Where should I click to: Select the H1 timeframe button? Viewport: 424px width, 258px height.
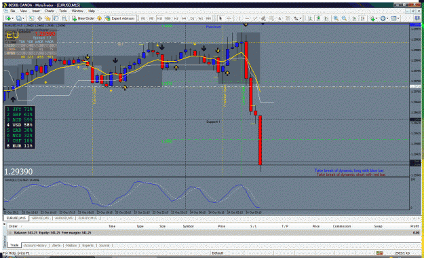pos(176,18)
